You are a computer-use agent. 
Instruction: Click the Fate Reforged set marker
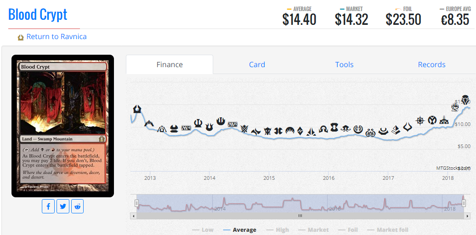[256, 132]
